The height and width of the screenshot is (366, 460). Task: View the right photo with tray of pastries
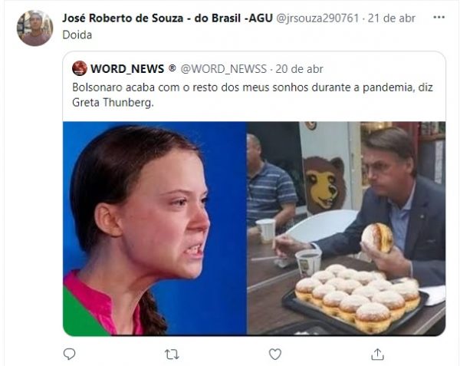(347, 229)
